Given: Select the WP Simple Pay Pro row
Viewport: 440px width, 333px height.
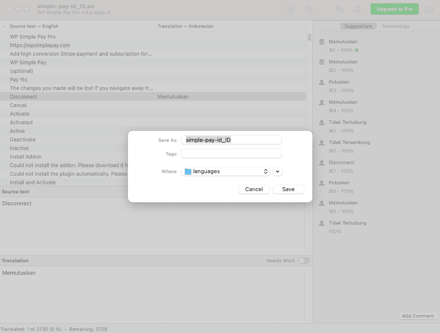Looking at the screenshot, I should click(x=153, y=37).
